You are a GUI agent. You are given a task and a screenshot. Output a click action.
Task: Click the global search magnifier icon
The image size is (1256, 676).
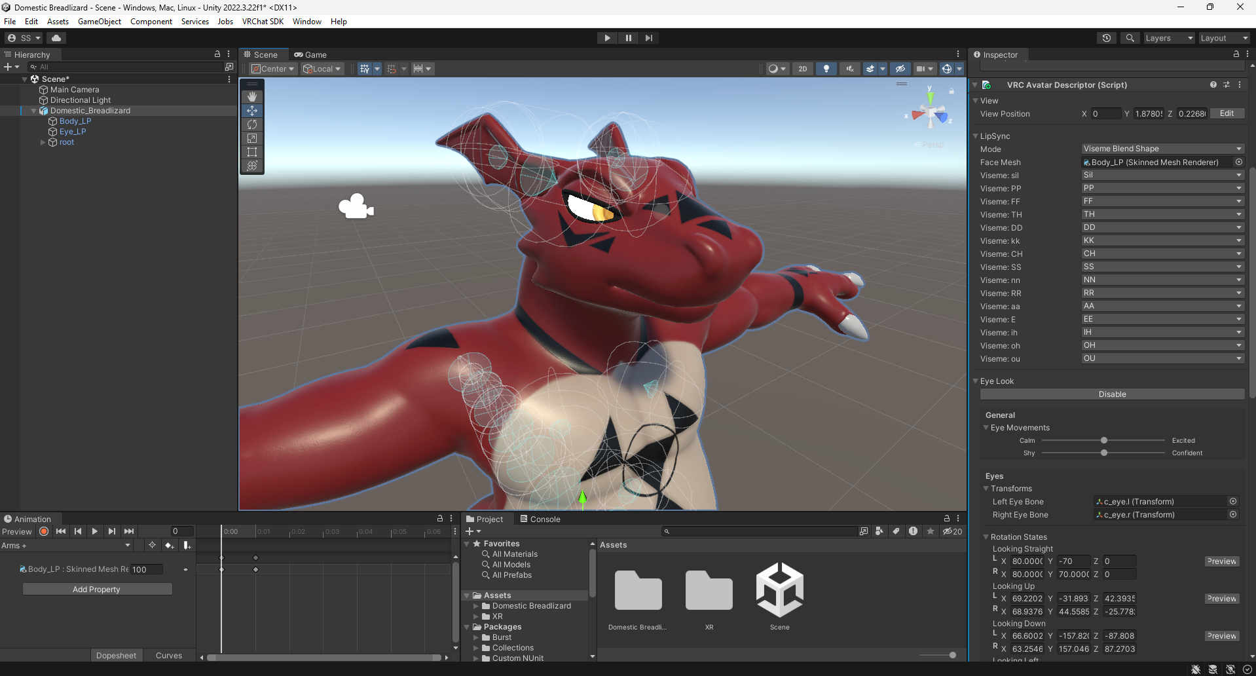1130,38
